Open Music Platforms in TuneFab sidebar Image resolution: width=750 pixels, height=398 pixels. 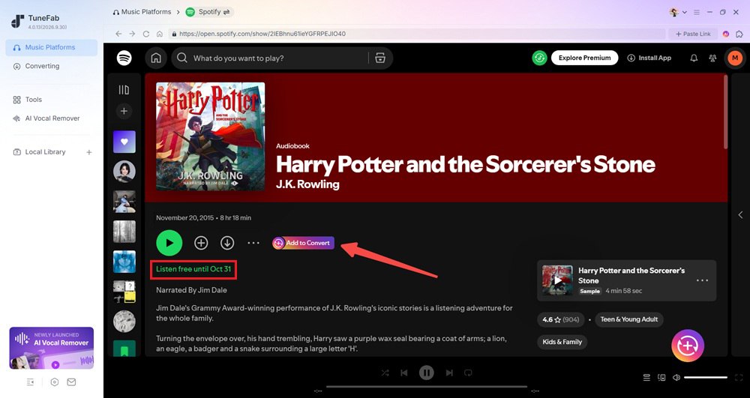coord(51,47)
